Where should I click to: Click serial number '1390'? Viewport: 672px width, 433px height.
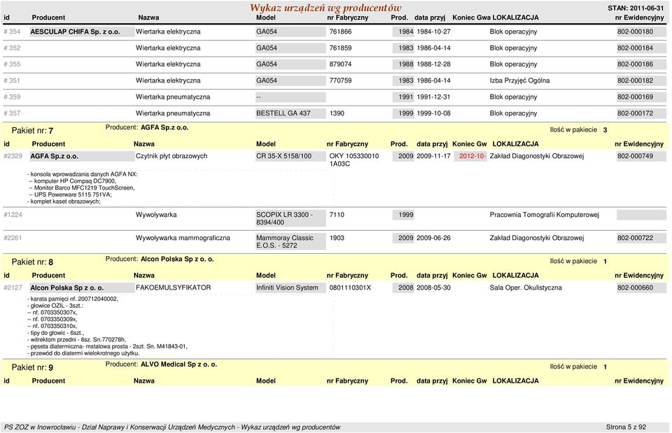(x=337, y=113)
